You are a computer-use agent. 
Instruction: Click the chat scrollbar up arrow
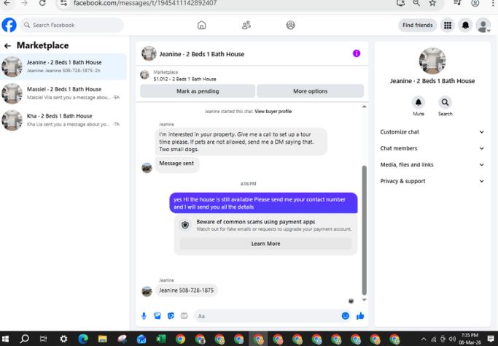pos(365,107)
